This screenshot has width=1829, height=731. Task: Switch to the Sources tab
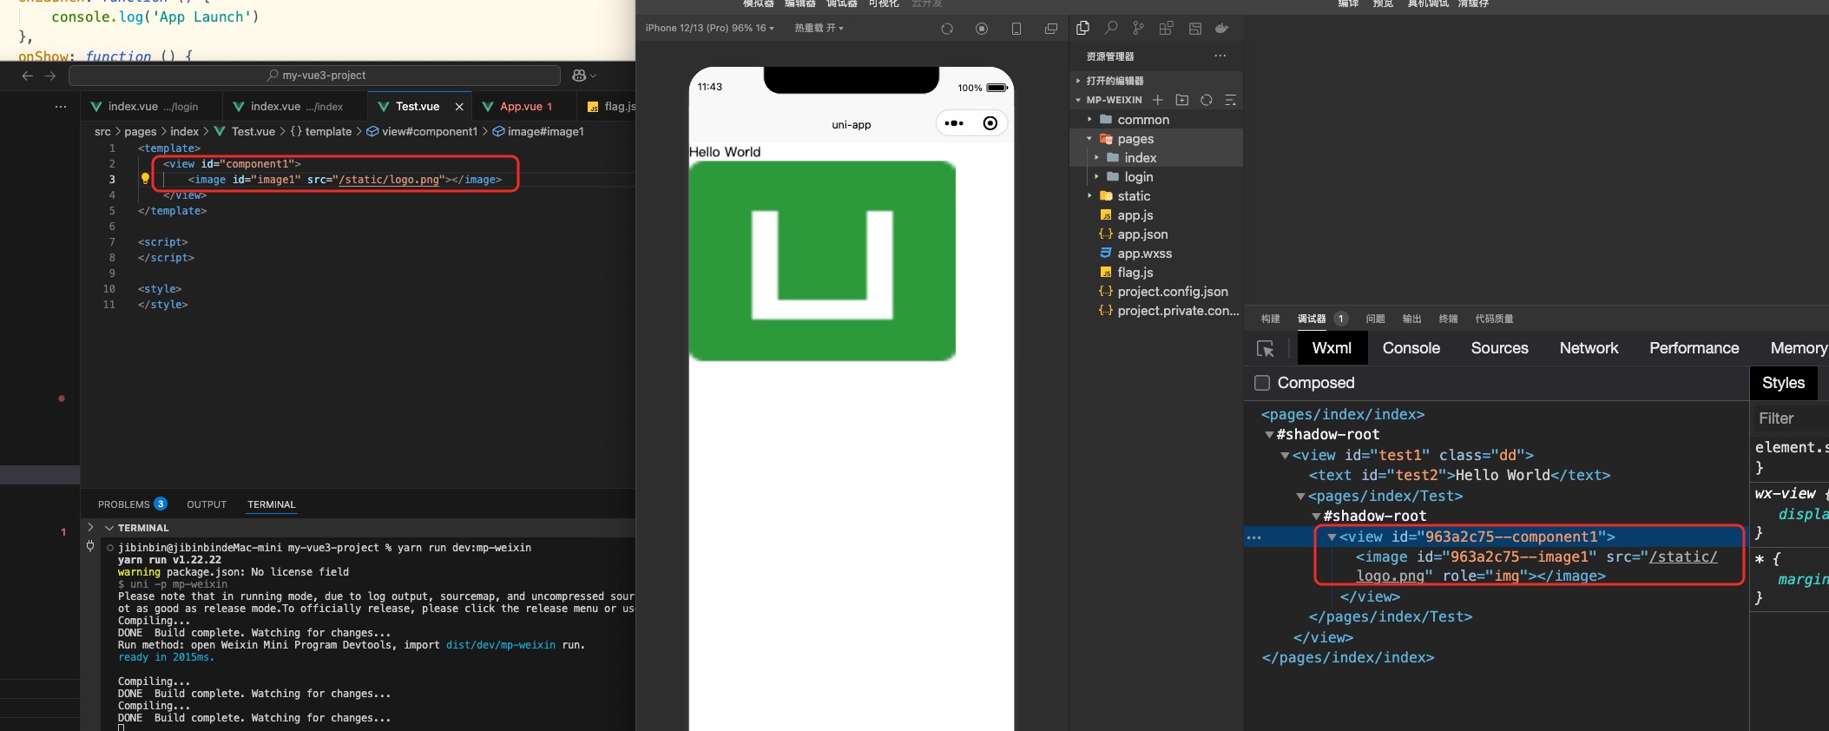coord(1499,348)
